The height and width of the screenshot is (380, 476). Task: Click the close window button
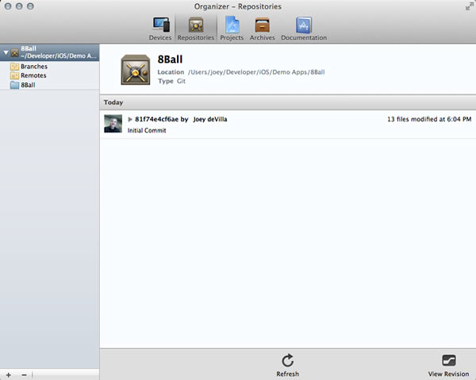8,6
